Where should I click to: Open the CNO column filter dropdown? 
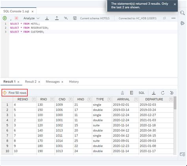[x=71, y=99]
